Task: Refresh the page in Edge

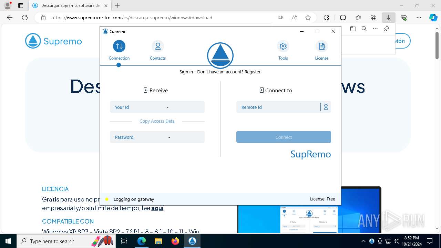Action: (x=25, y=18)
